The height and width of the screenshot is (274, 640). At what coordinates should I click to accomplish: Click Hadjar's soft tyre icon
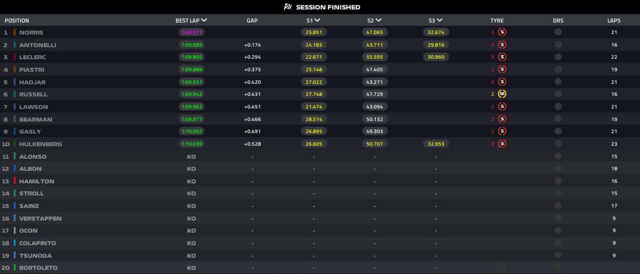502,82
